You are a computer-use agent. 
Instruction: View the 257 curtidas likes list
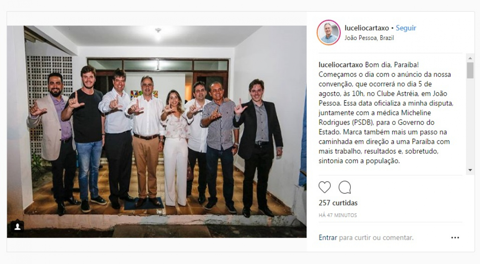338,203
